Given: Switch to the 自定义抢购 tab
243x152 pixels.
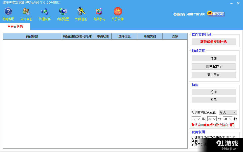Looking at the screenshot, I should (x=15, y=27).
